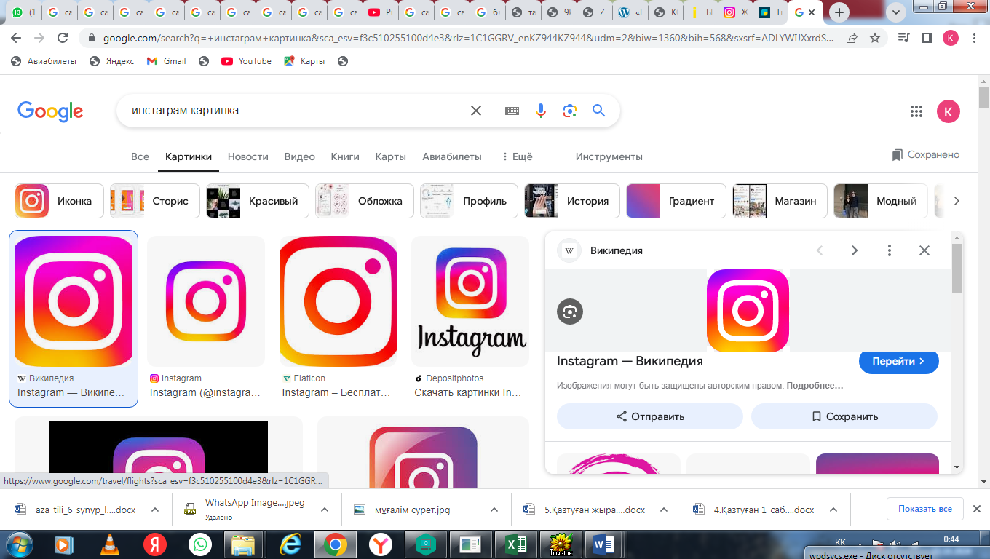Close the Wikipedia image preview panel
The width and height of the screenshot is (990, 559).
pyautogui.click(x=924, y=250)
